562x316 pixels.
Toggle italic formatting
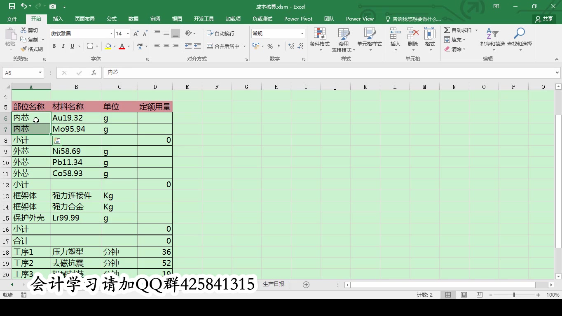tap(63, 46)
